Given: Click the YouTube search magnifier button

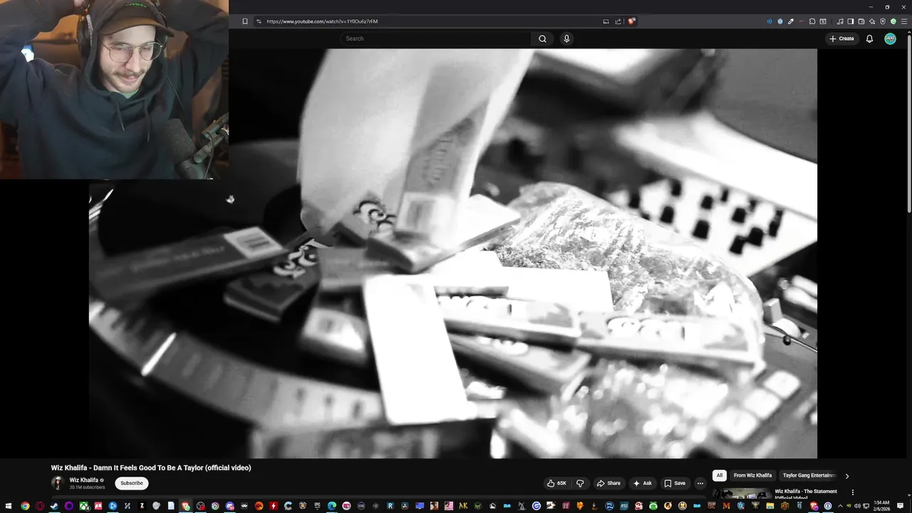Looking at the screenshot, I should click(x=542, y=38).
